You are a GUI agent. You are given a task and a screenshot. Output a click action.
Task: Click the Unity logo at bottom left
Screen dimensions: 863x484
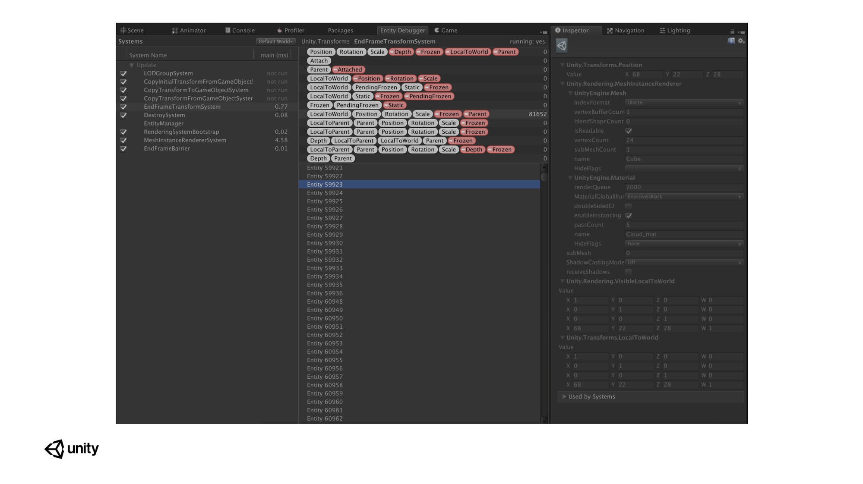pyautogui.click(x=72, y=449)
